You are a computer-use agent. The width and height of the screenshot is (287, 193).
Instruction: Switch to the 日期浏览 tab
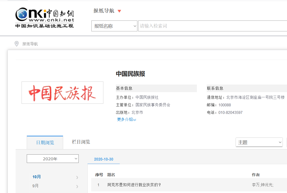[45, 143]
